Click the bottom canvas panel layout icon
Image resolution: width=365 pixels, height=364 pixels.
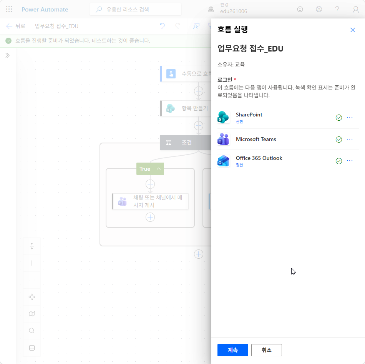click(32, 348)
